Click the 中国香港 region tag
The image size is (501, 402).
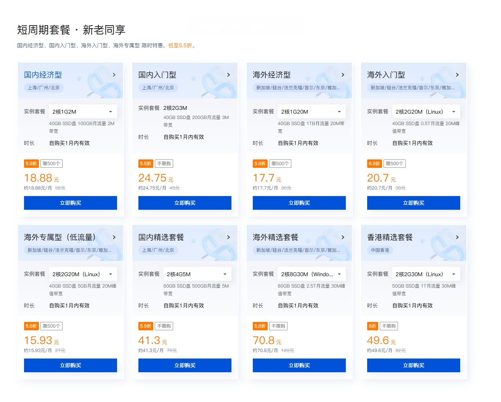(380, 250)
